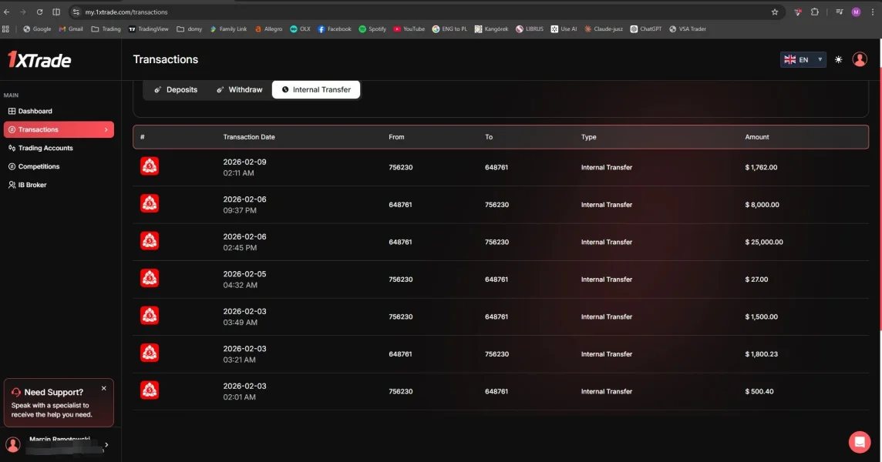Select the Internal Transfer tab

[316, 90]
